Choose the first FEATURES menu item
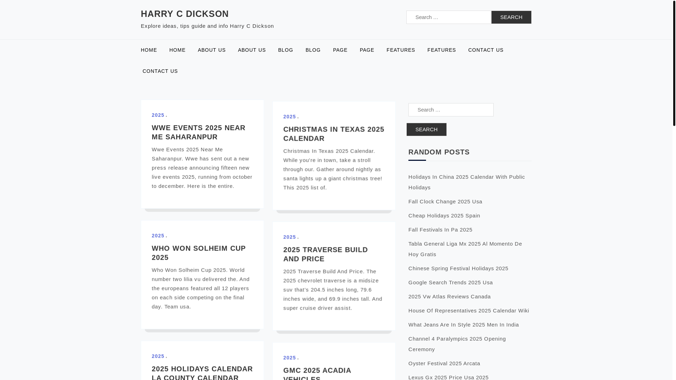This screenshot has width=676, height=380. point(401,50)
